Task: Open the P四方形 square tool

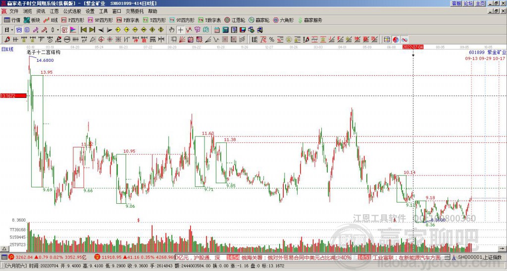Action: pos(73,20)
